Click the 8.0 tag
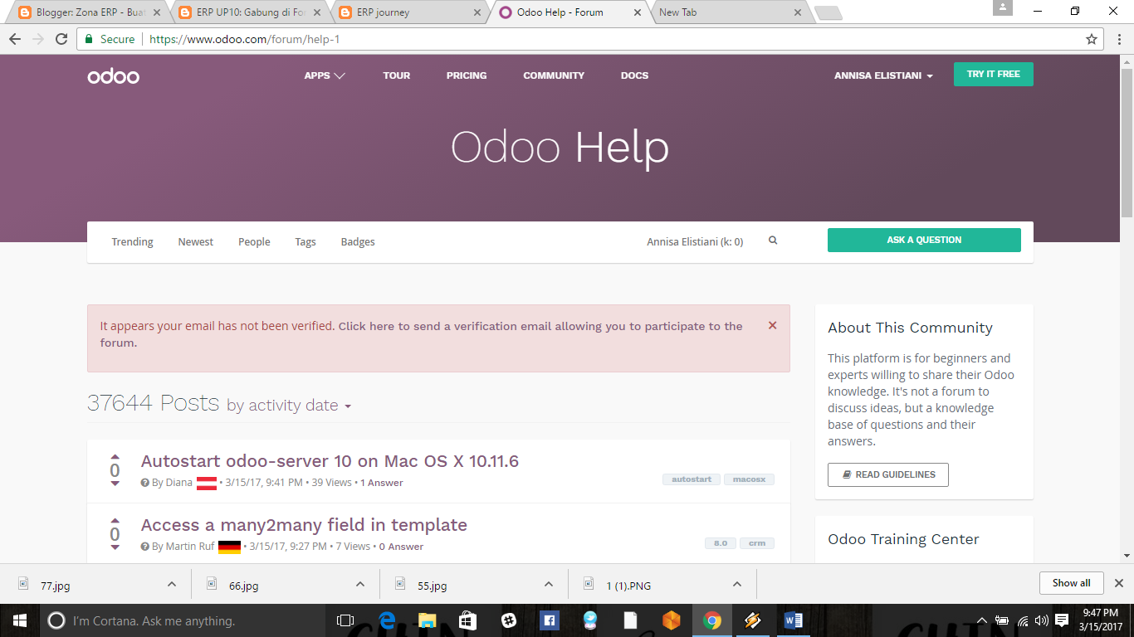 721,543
